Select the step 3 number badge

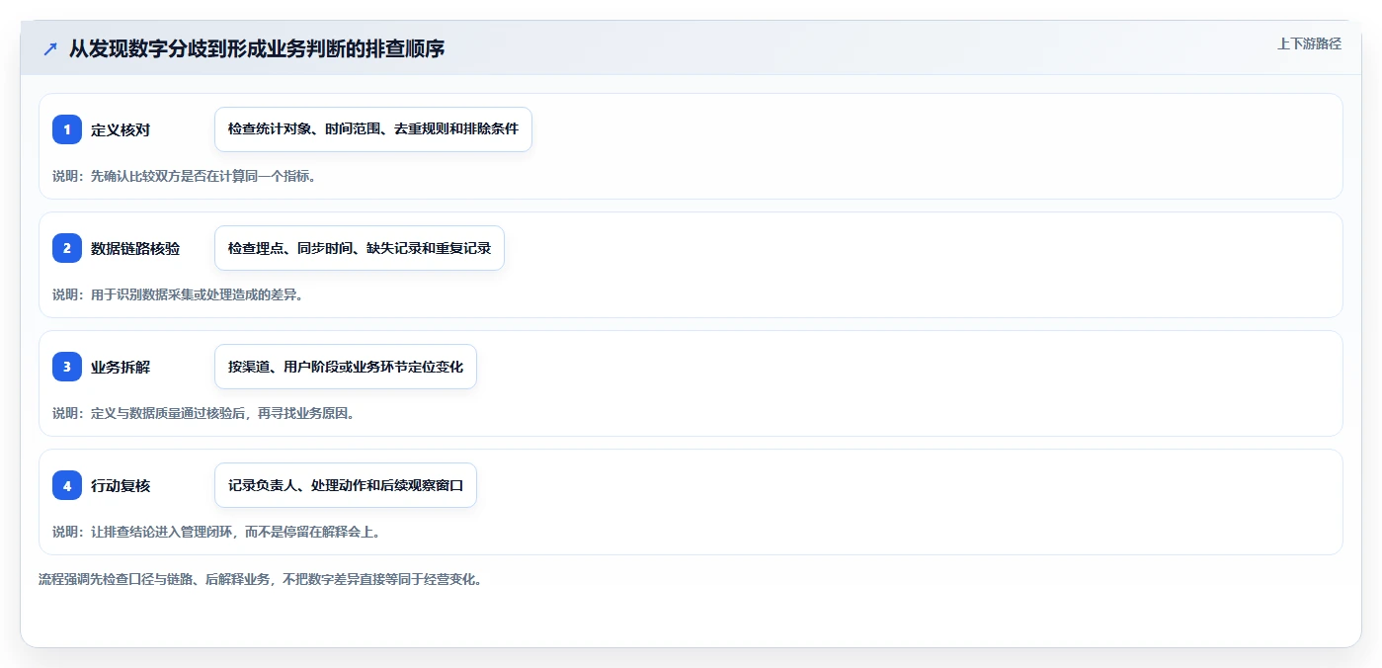point(67,367)
